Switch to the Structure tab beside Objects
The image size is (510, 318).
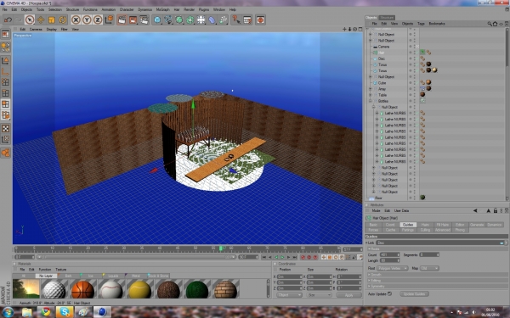(x=387, y=18)
